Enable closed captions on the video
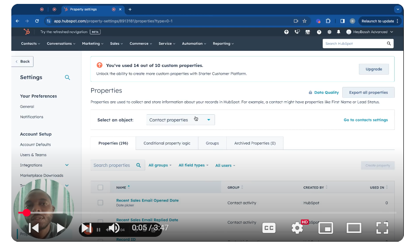Screen dimensions: 406x249 click(269, 228)
